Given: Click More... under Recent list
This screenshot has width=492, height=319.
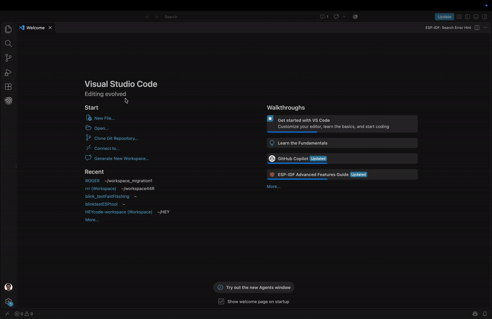Looking at the screenshot, I should pyautogui.click(x=92, y=220).
